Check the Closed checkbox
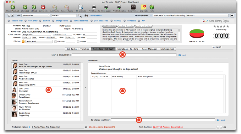This screenshot has width=241, height=134. coord(78,41)
